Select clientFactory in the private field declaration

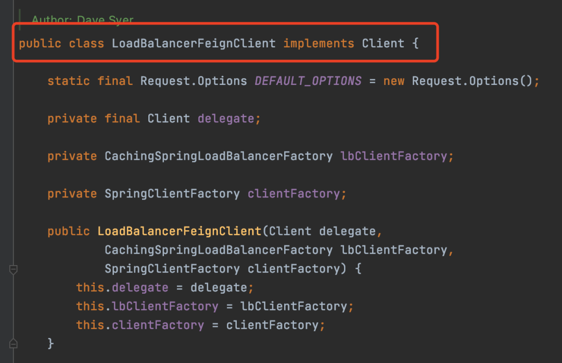(293, 194)
